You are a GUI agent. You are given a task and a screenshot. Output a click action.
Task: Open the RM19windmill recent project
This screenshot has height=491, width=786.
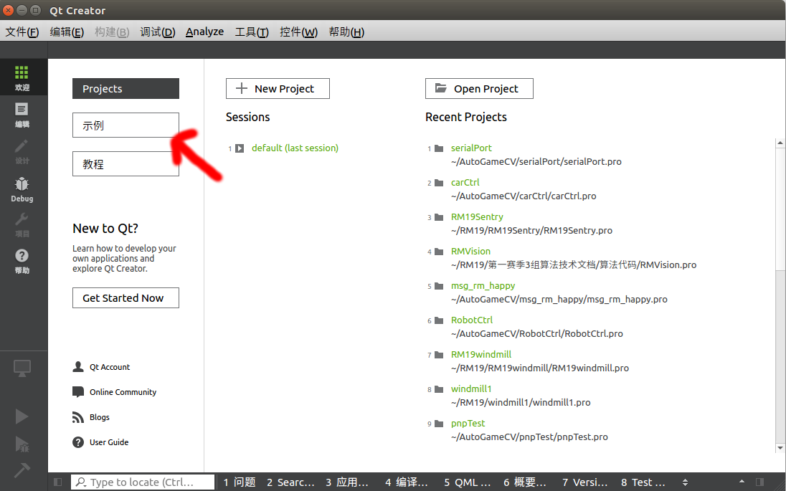480,354
